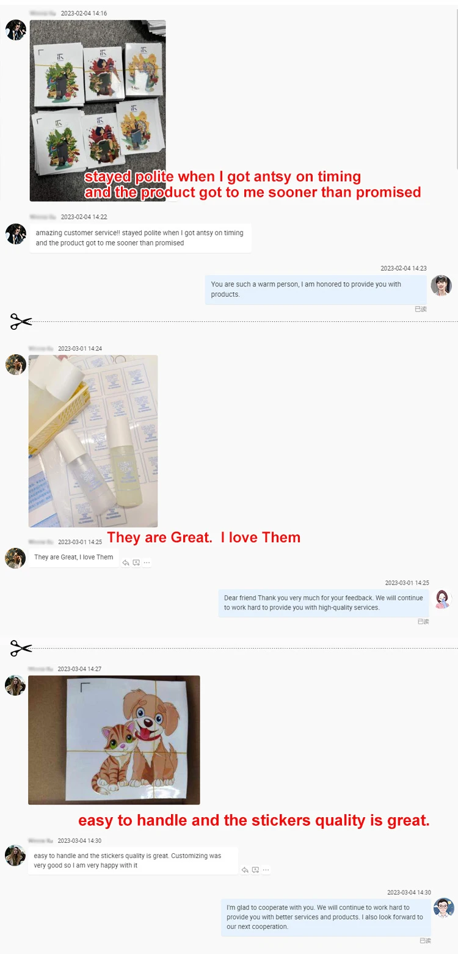Click reply arrow beside 'They are Great' message
The width and height of the screenshot is (458, 954).
click(126, 563)
